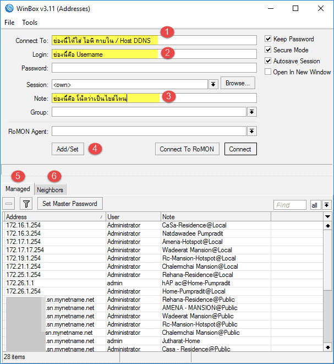Sort by Note column header
Image resolution: width=334 pixels, height=364 pixels.
point(216,217)
